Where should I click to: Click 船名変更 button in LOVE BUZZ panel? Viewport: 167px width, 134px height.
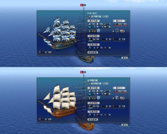[x=93, y=52]
